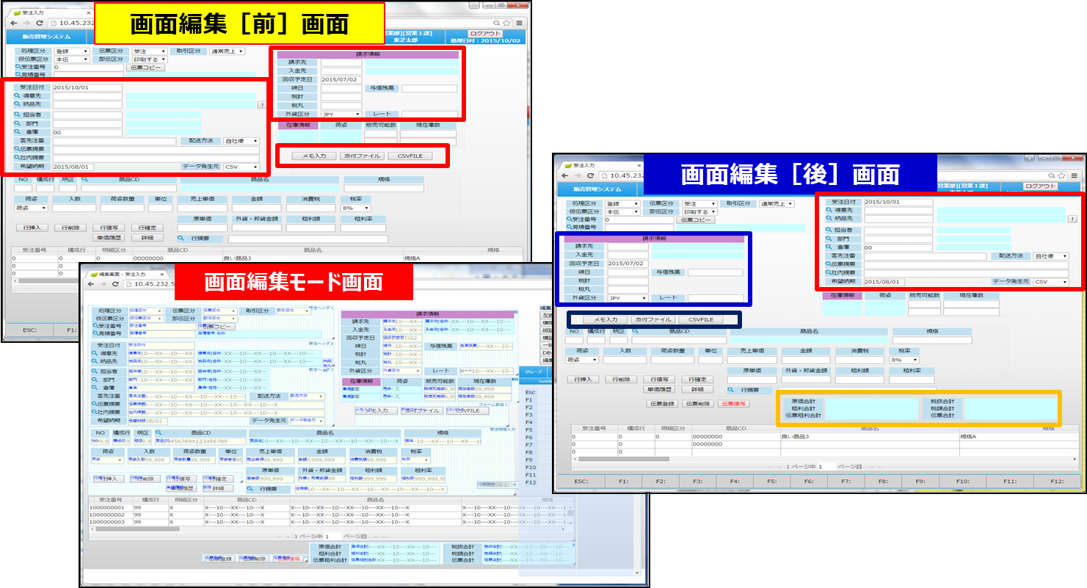The width and height of the screenshot is (1087, 588).
Task: Click the 行摘要 search icon in the after-edit window
Action: (x=731, y=391)
